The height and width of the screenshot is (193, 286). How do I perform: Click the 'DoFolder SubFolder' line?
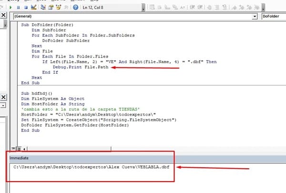click(66, 41)
